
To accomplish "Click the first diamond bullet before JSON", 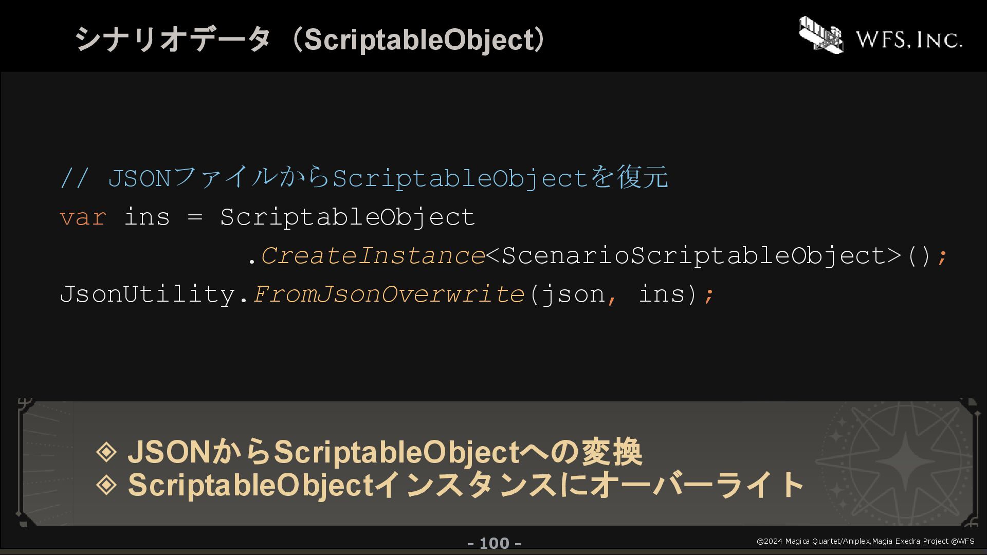I will pos(106,452).
